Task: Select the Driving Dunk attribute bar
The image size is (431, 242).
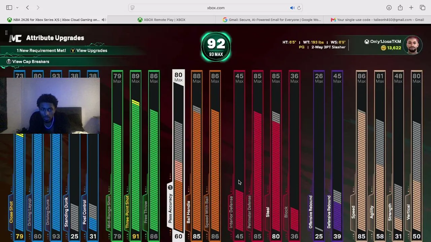Action: point(56,156)
